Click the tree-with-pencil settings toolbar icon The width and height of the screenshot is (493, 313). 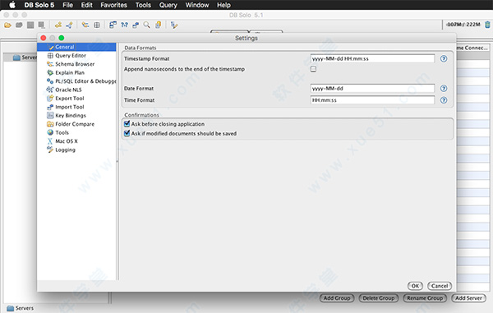[174, 25]
